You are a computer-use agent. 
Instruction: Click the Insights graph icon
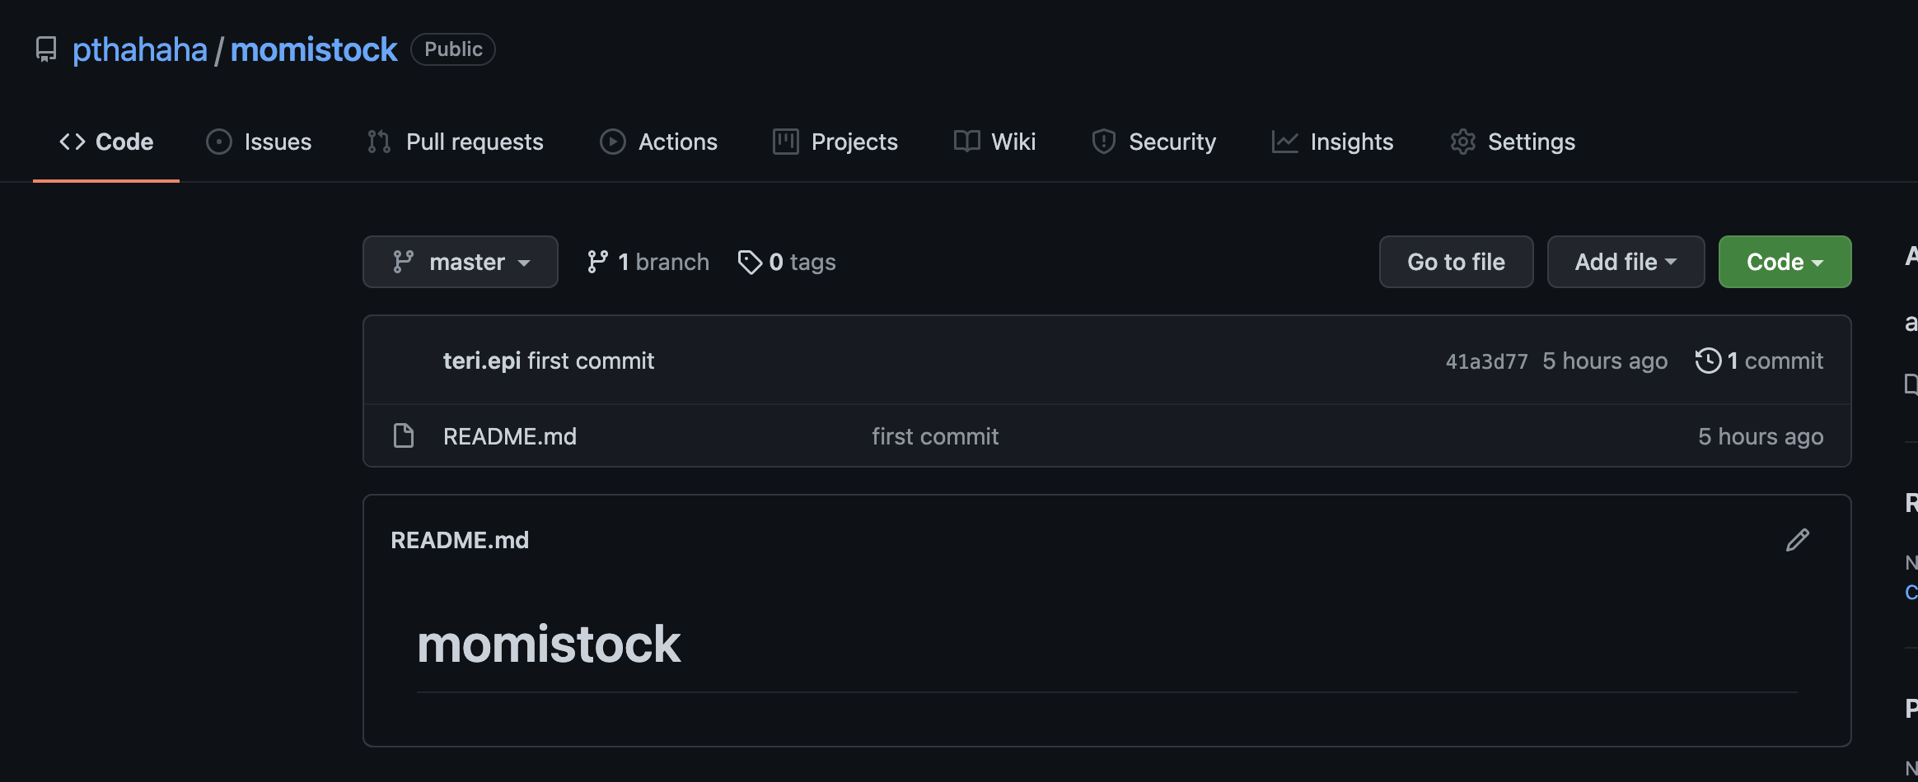point(1285,142)
